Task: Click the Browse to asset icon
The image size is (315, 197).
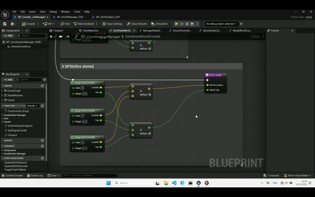Action: (x=13, y=24)
